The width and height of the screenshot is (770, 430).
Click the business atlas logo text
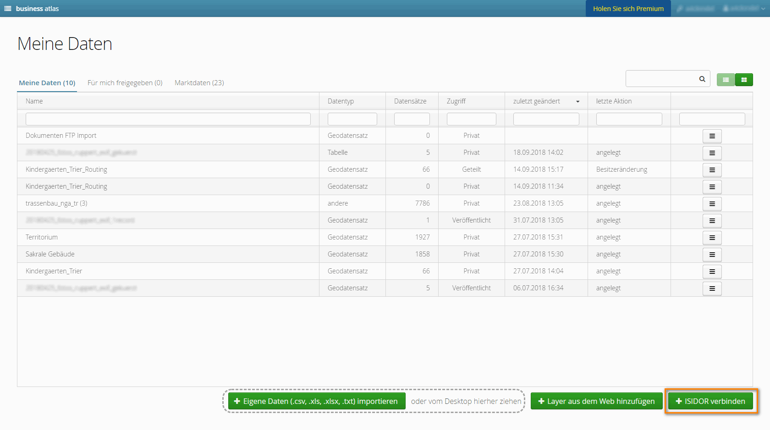click(x=37, y=9)
